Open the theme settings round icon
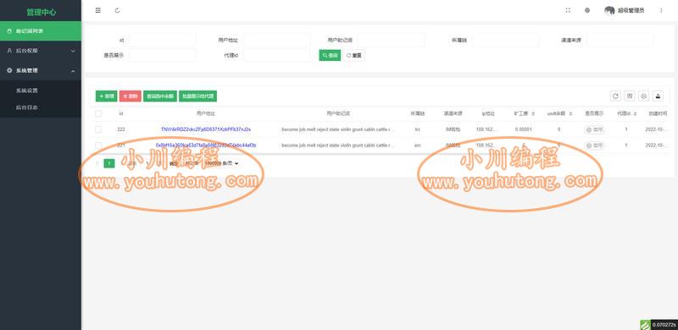The image size is (678, 330). click(587, 10)
